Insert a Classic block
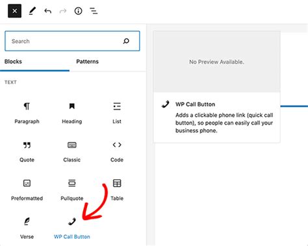308x246 pixels. point(72,152)
